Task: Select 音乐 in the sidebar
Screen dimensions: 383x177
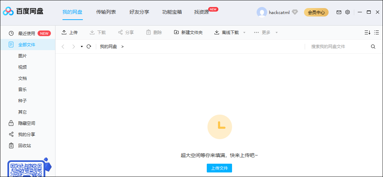Action: (x=22, y=89)
